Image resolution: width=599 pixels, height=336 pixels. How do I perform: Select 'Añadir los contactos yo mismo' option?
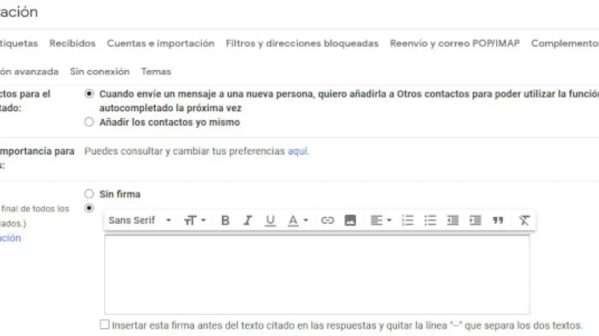90,122
